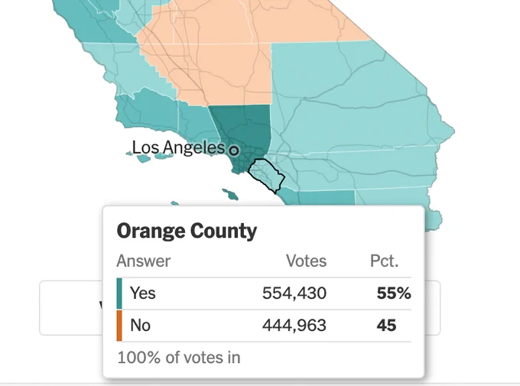The height and width of the screenshot is (386, 520).
Task: Click the orange No color bar
Action: coord(119,326)
